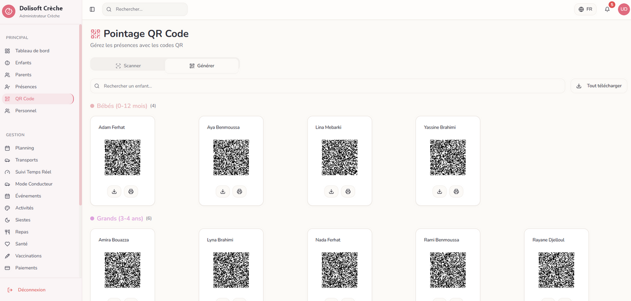This screenshot has width=631, height=301.
Task: Click Yassine Brahimi's QR code image
Action: pyautogui.click(x=448, y=157)
